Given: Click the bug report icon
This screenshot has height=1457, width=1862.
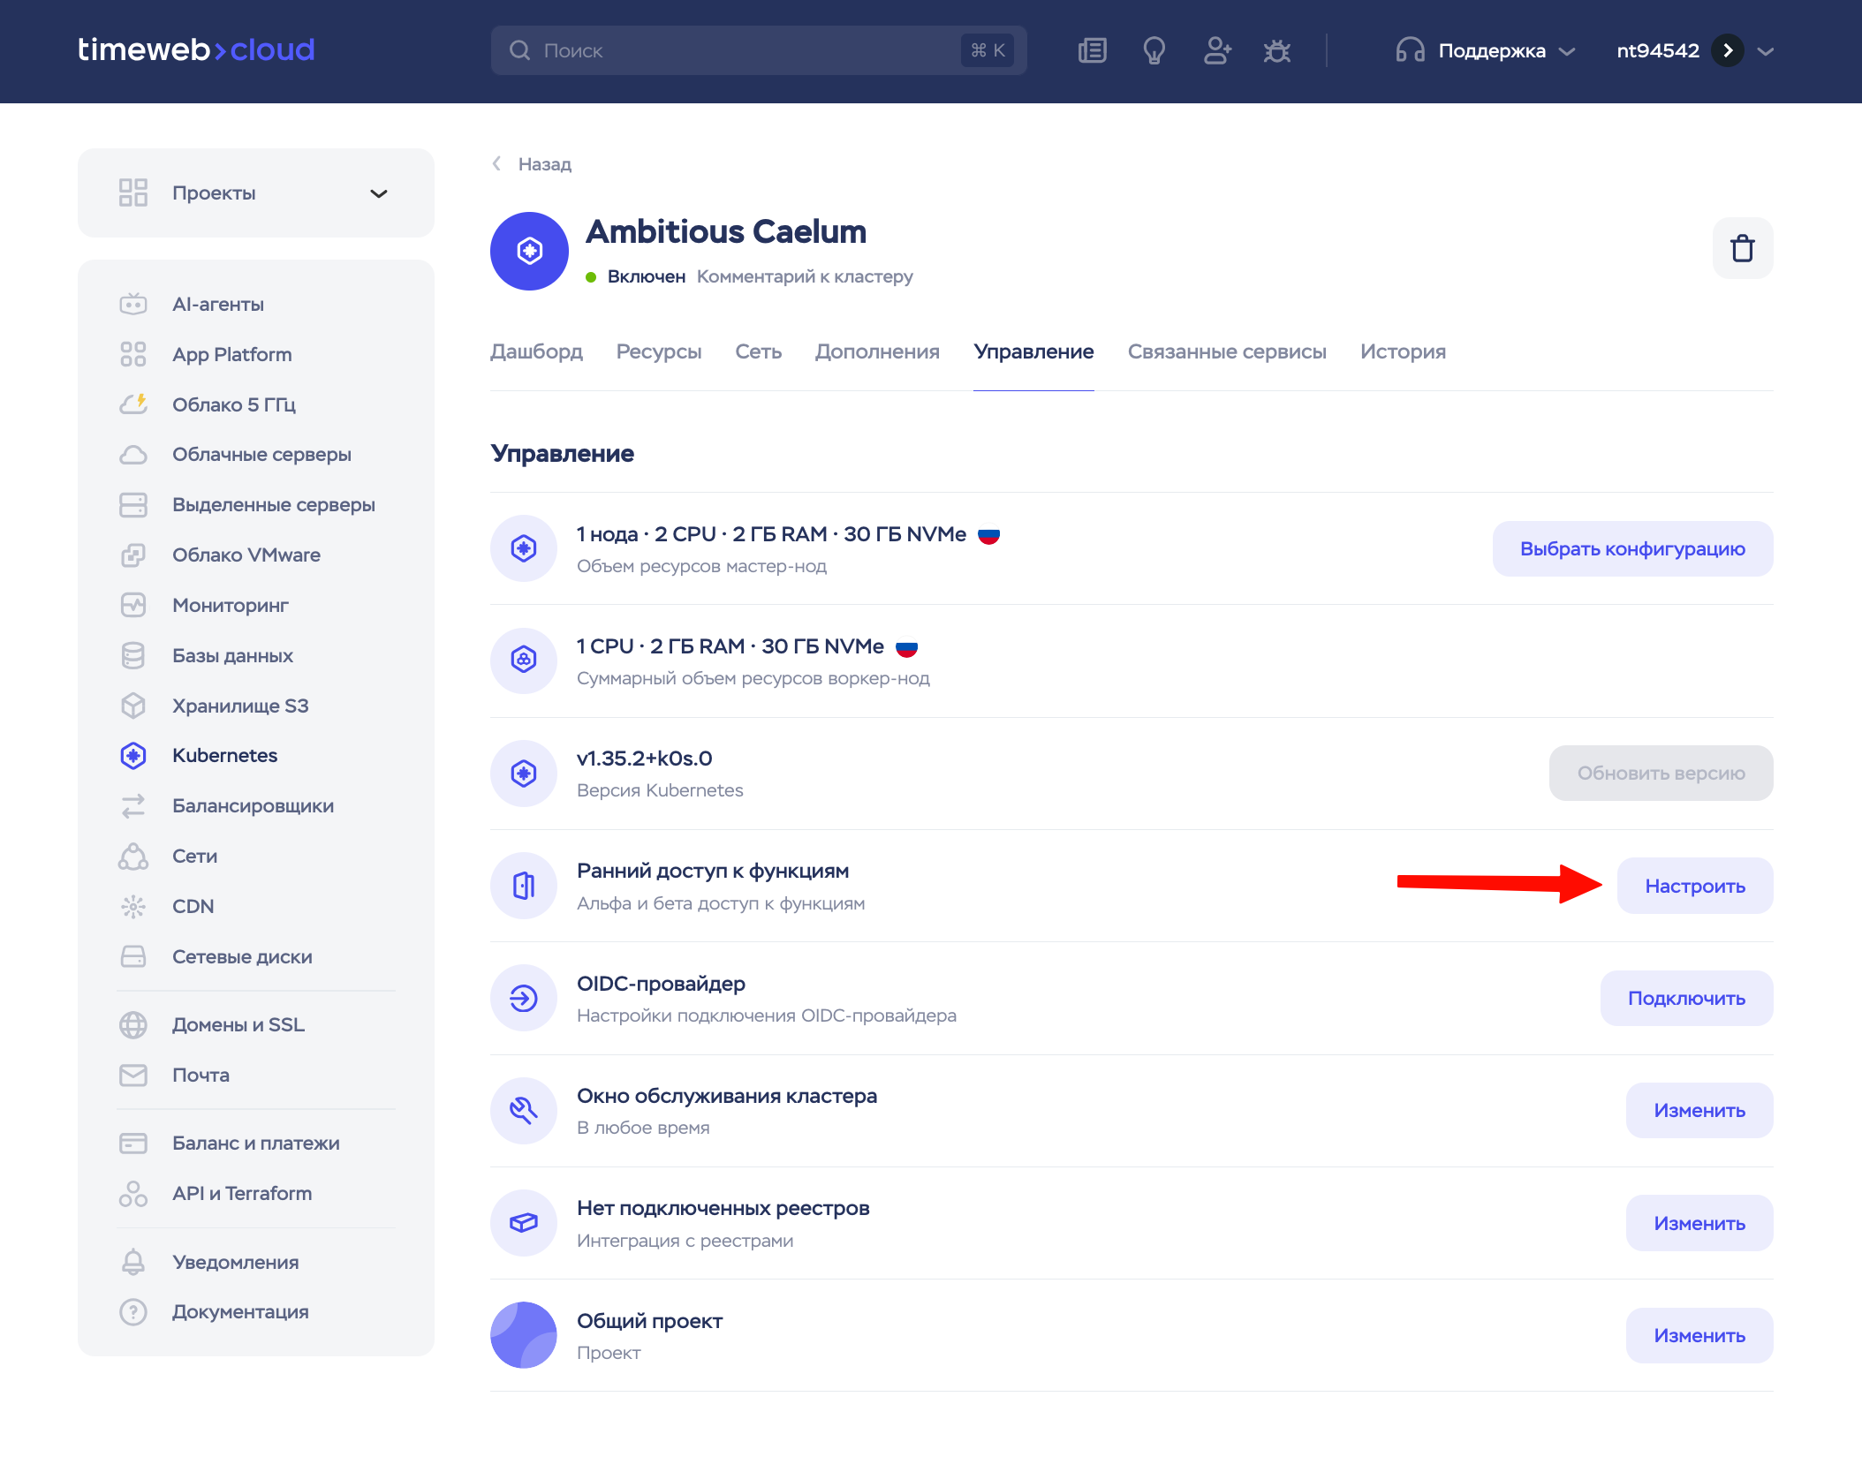Looking at the screenshot, I should click(x=1276, y=50).
